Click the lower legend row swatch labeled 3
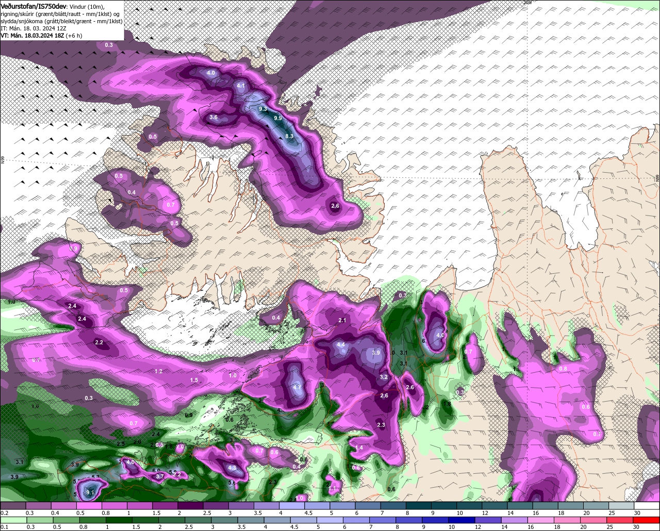Image resolution: width=660 pixels, height=531 pixels. (223, 520)
